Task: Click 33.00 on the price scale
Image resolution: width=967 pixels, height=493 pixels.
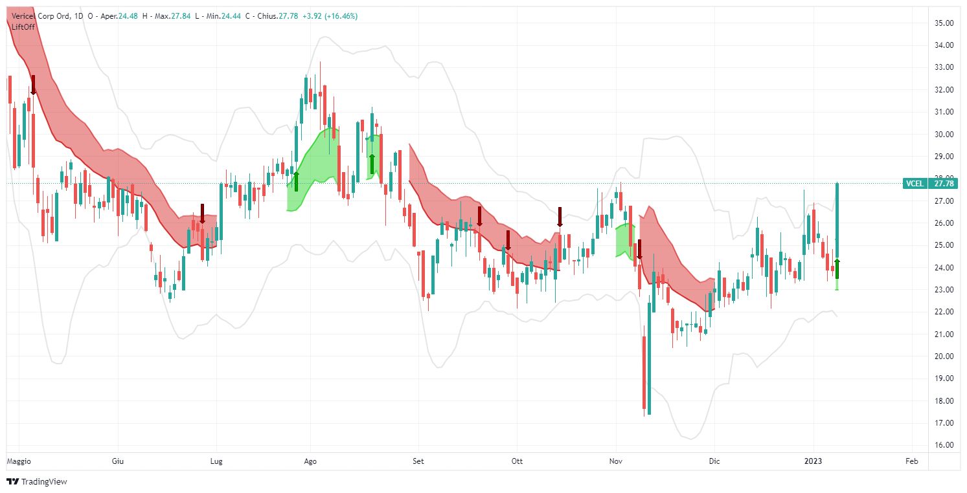Action: pos(944,67)
